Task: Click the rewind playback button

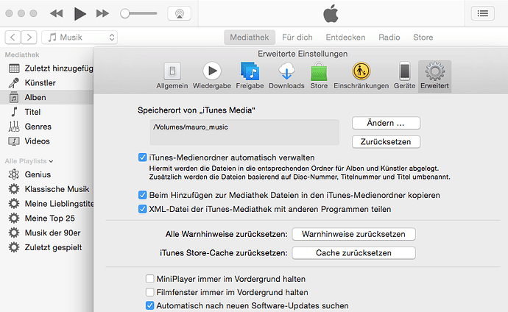Action: (57, 13)
